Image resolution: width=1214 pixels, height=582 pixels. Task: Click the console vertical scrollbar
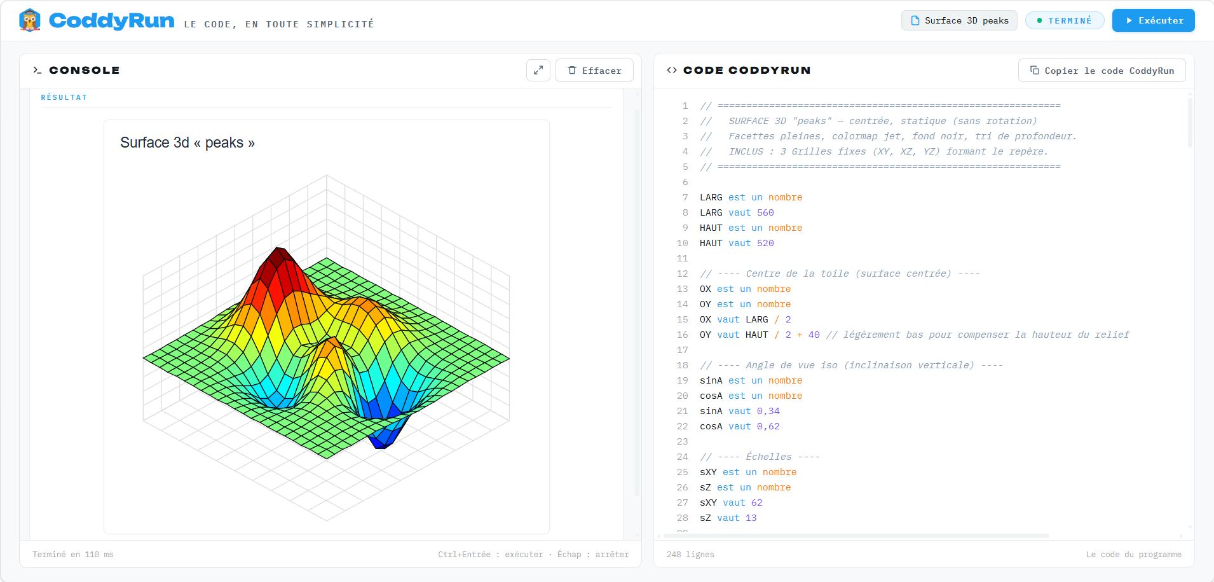[637, 303]
